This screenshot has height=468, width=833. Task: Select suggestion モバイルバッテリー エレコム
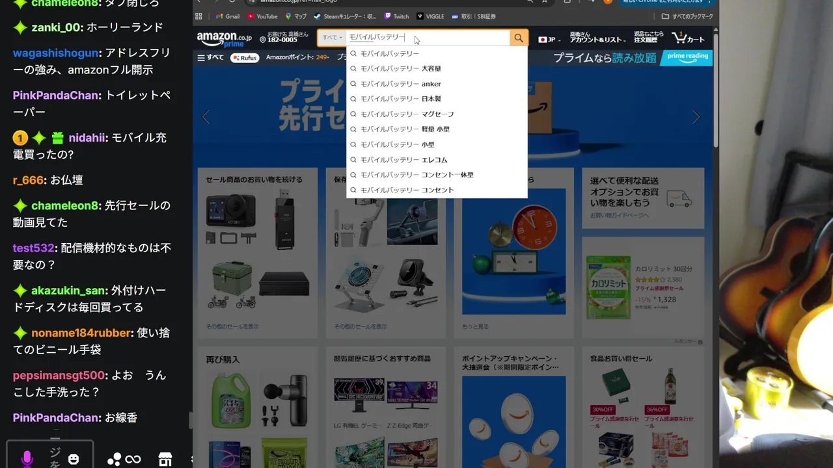tap(437, 160)
